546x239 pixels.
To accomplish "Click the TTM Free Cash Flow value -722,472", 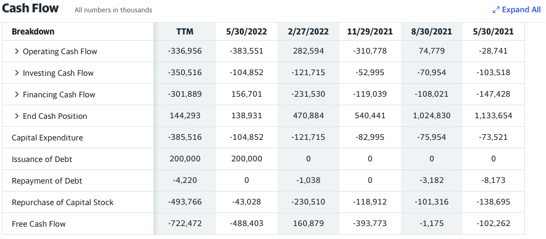I will (x=185, y=224).
